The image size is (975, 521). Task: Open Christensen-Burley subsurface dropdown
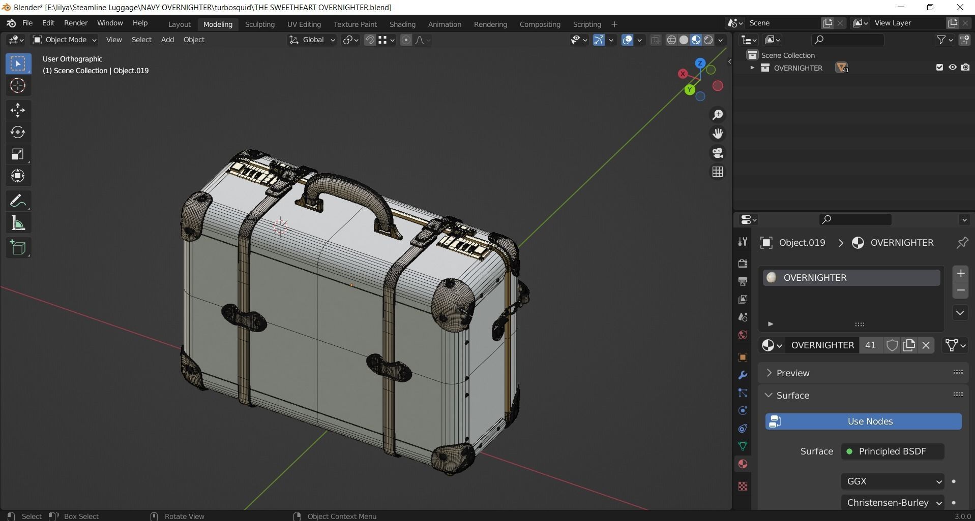893,502
